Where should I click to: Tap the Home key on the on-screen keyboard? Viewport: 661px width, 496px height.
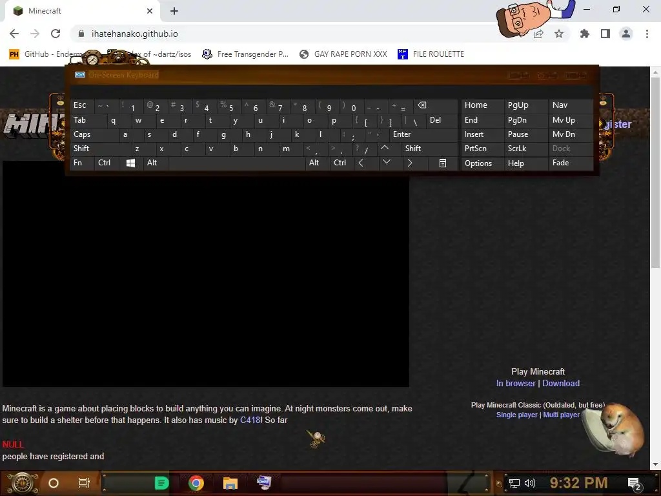tap(482, 105)
